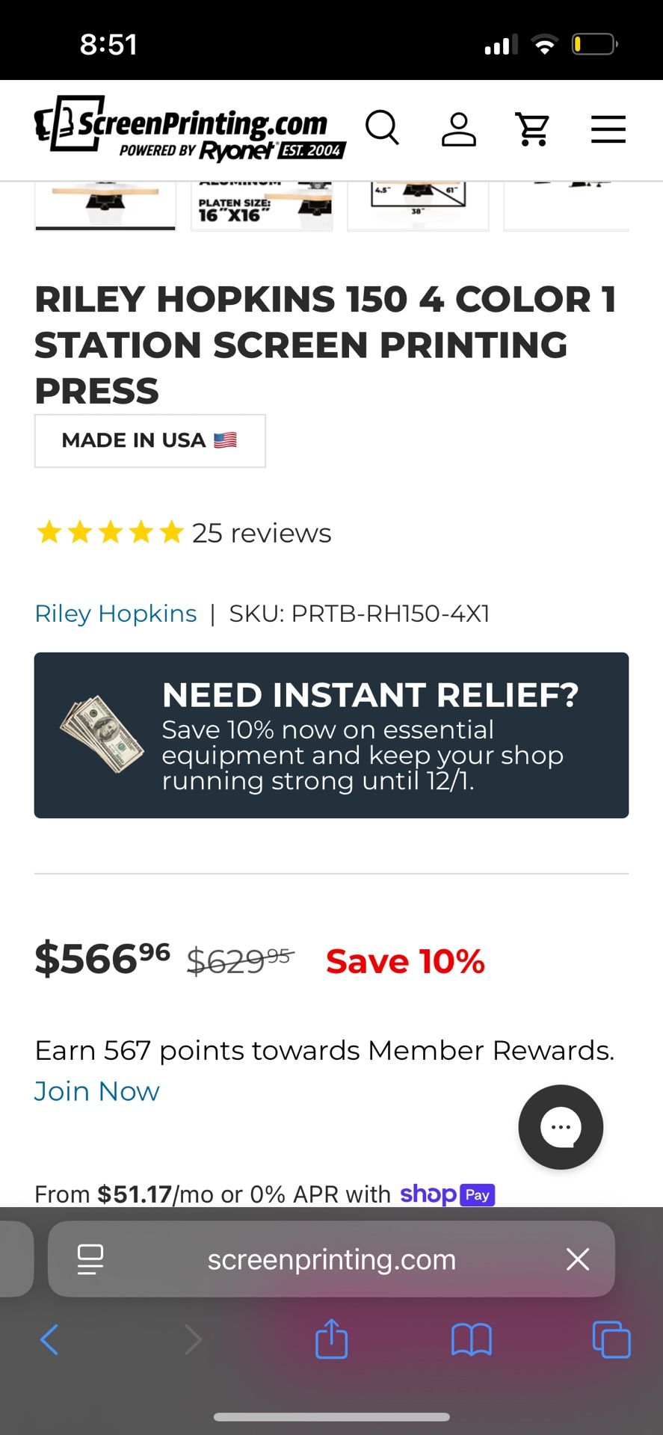Open the 25 reviews link

261,534
